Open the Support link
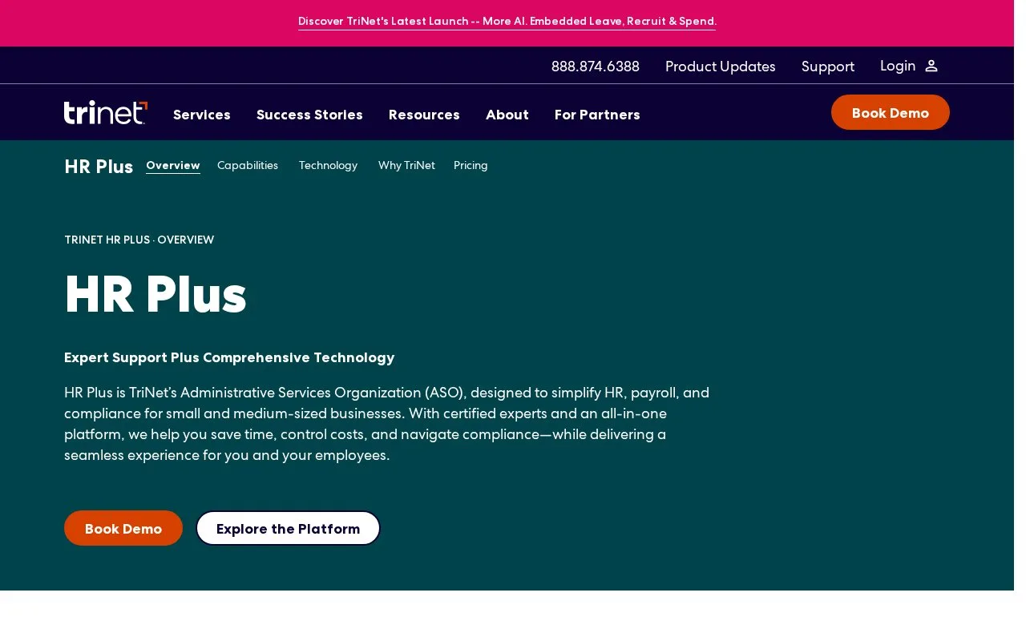Screen dimensions: 1026x641 [x=828, y=67]
